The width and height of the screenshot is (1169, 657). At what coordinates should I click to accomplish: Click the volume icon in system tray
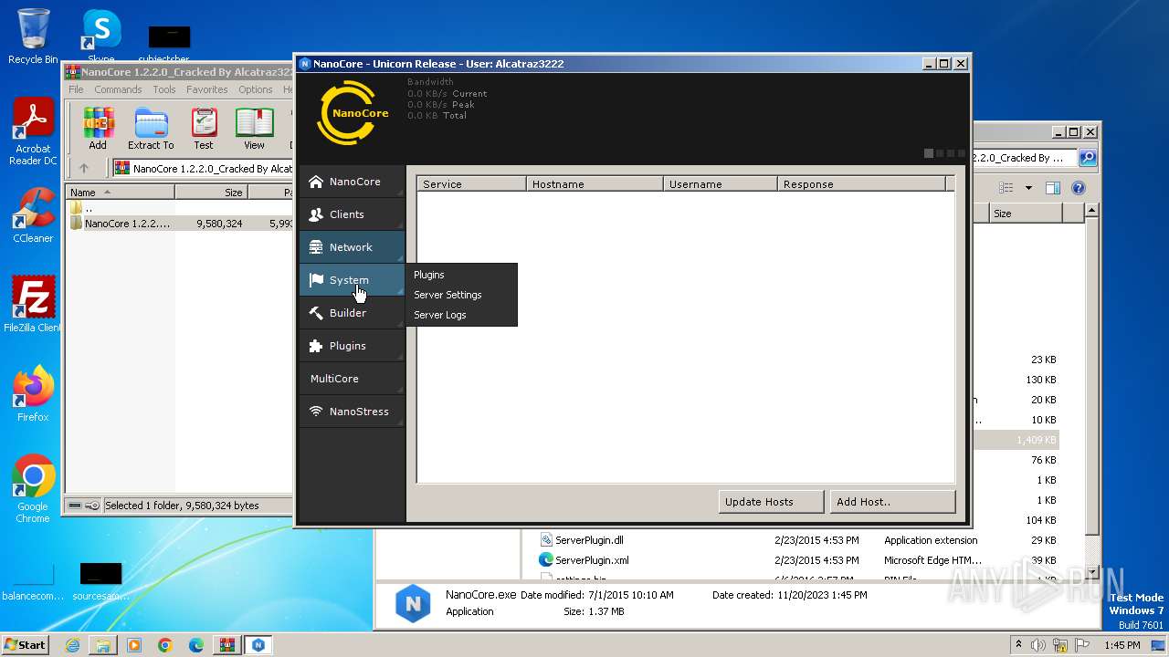point(1037,645)
